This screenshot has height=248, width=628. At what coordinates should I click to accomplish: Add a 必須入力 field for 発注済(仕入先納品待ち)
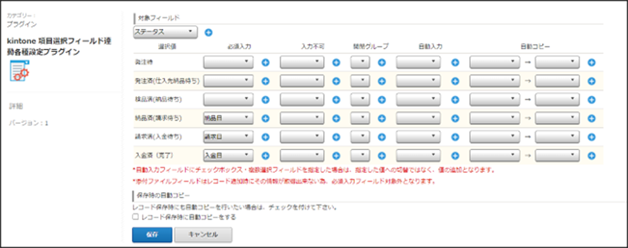[265, 81]
